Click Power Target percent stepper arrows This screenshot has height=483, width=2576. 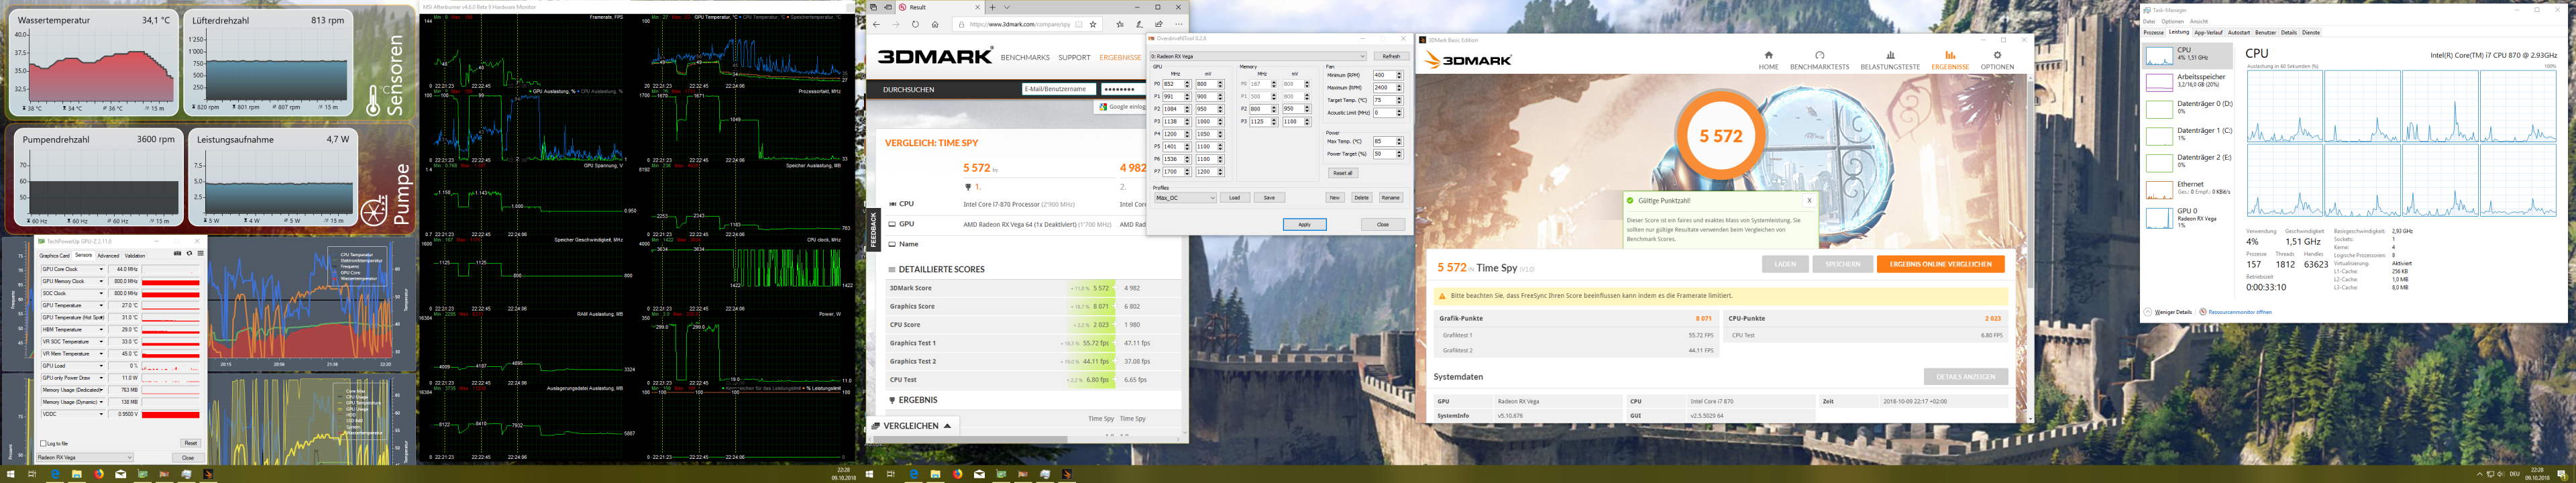pos(1399,154)
